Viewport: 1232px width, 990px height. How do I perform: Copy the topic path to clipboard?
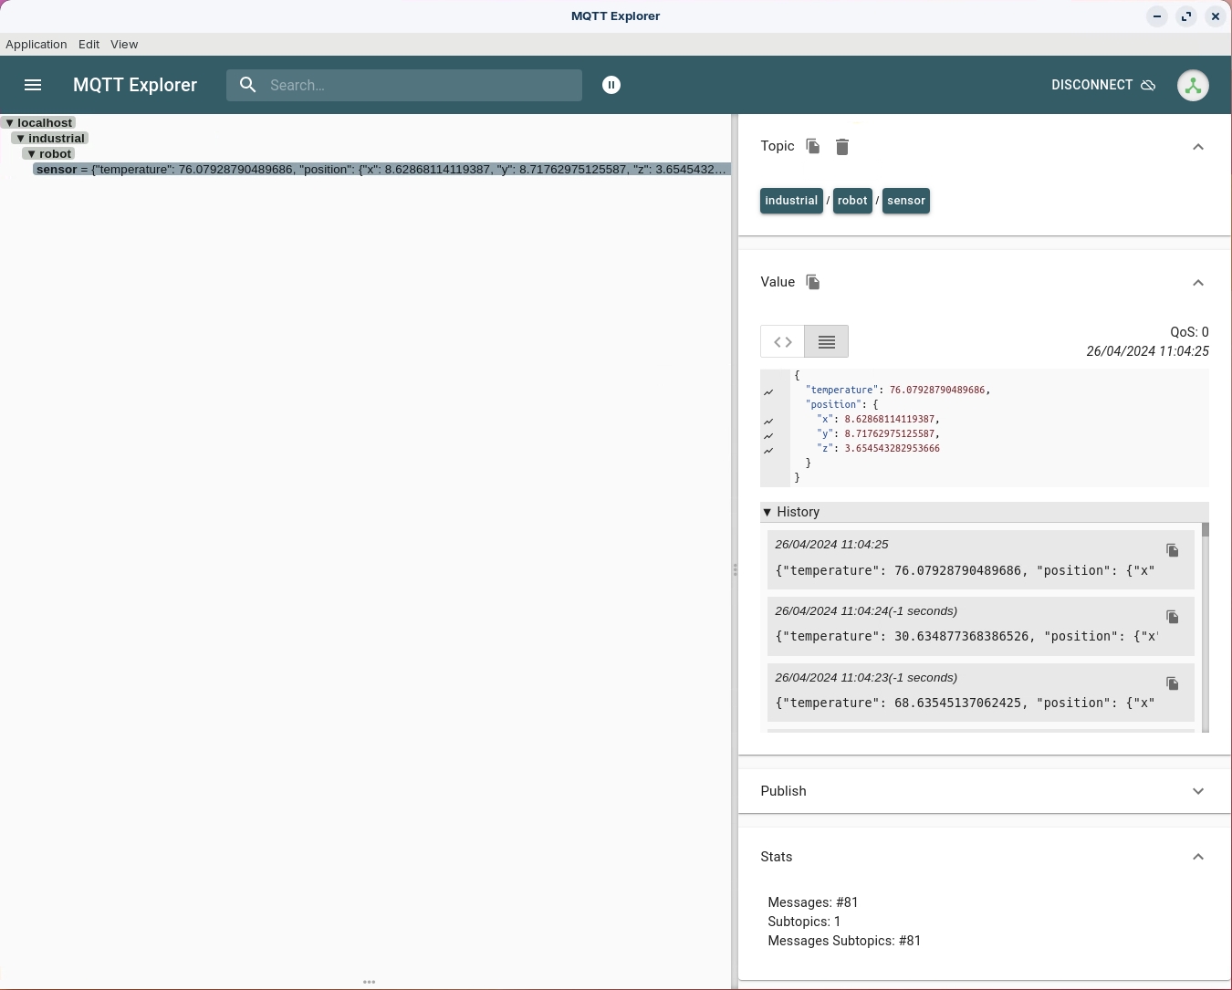tap(813, 146)
